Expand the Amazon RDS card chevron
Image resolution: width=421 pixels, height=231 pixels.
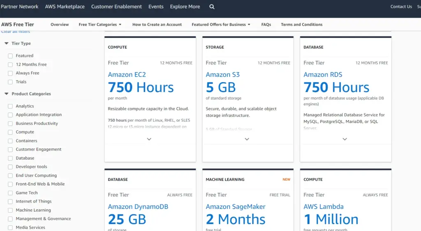coord(345,139)
